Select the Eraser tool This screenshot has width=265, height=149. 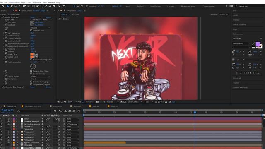pyautogui.click(x=54, y=6)
